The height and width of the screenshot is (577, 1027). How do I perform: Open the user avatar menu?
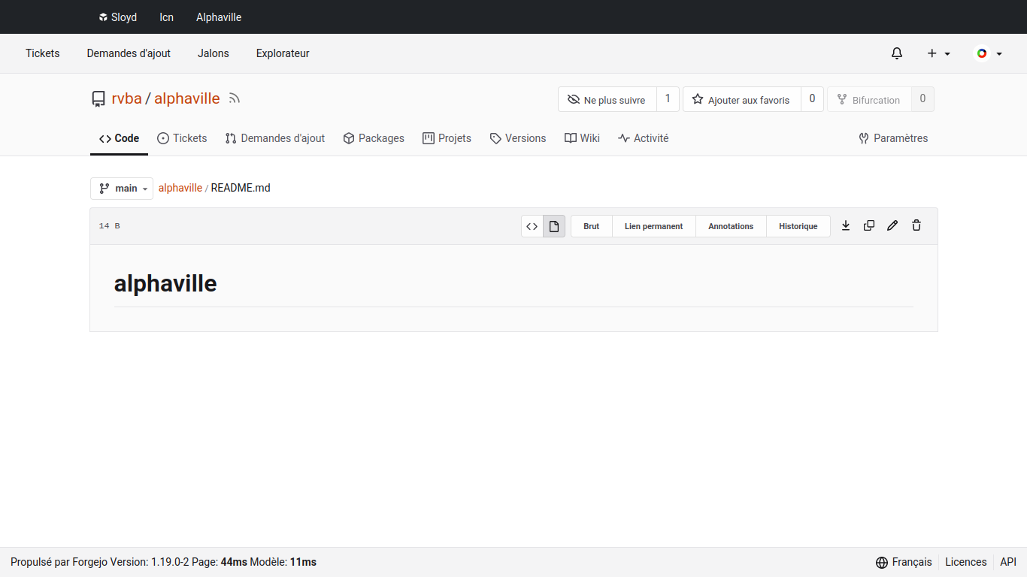(988, 53)
